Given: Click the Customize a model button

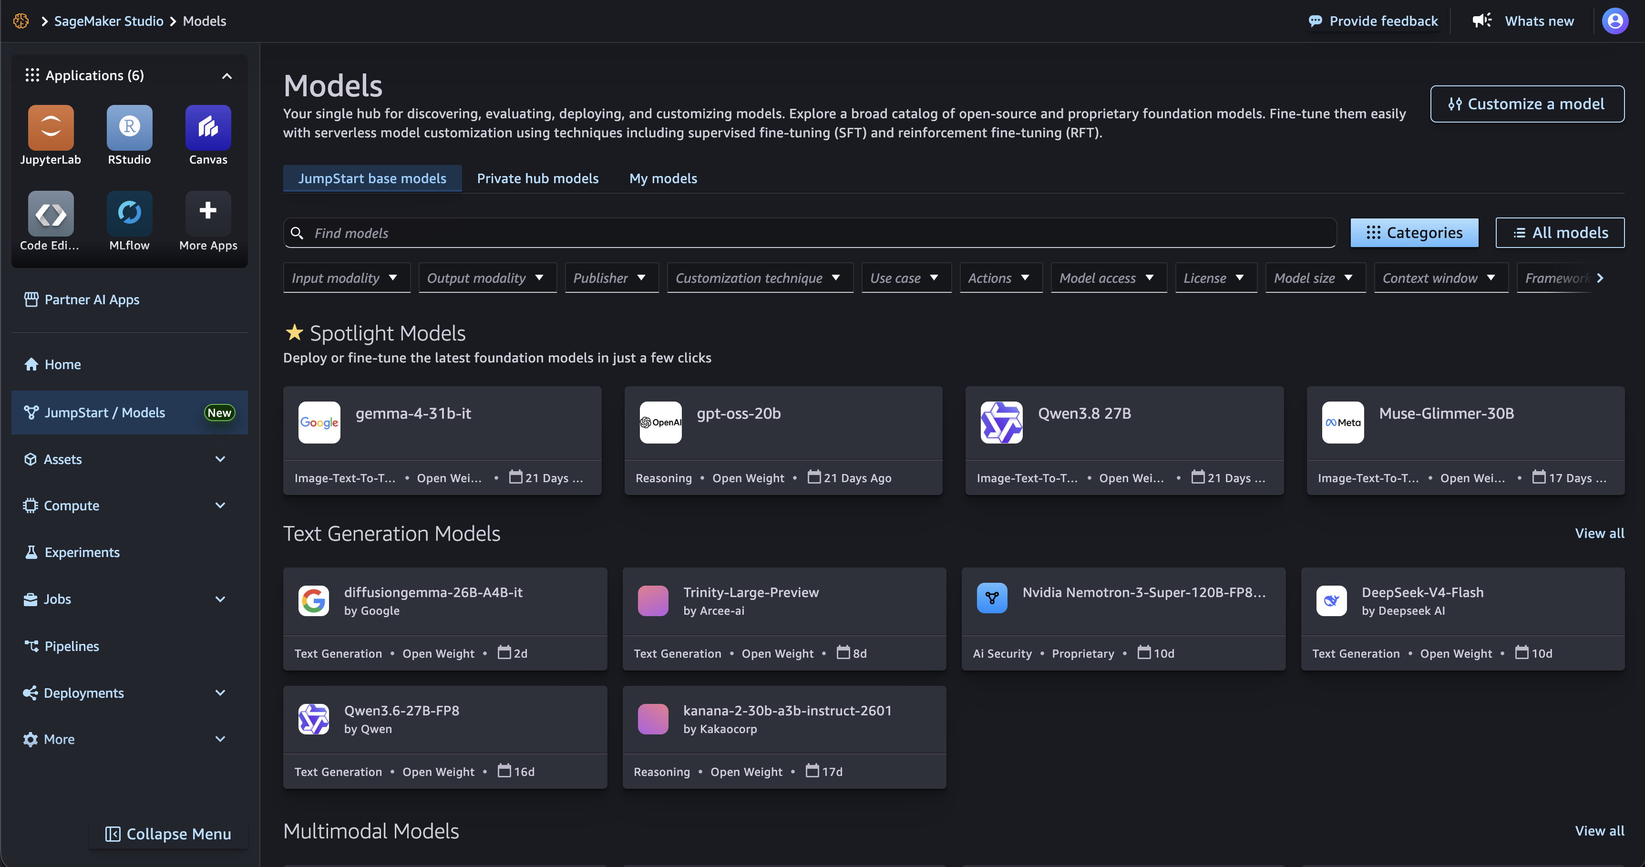Looking at the screenshot, I should [1527, 103].
